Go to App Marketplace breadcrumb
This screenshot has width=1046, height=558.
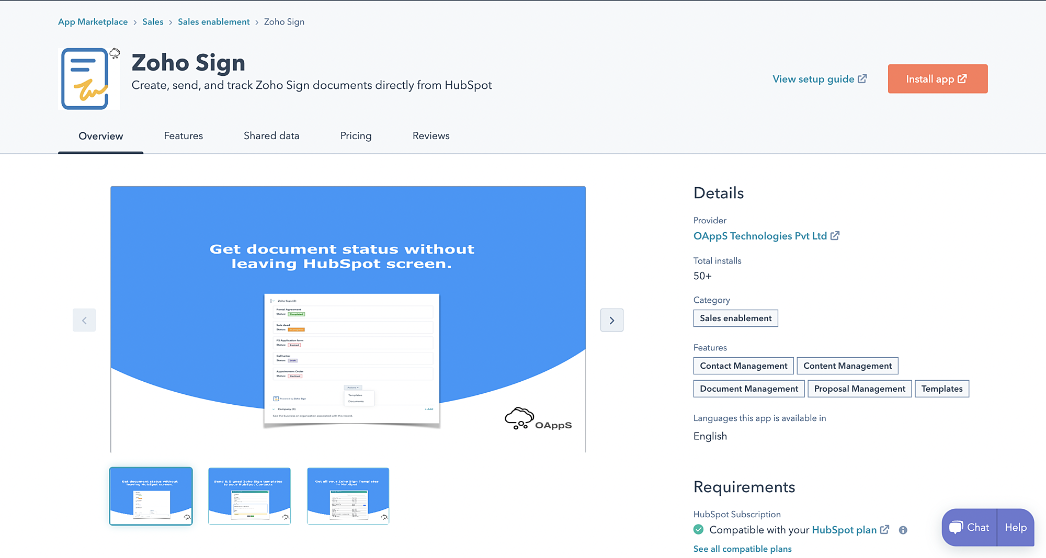(93, 22)
